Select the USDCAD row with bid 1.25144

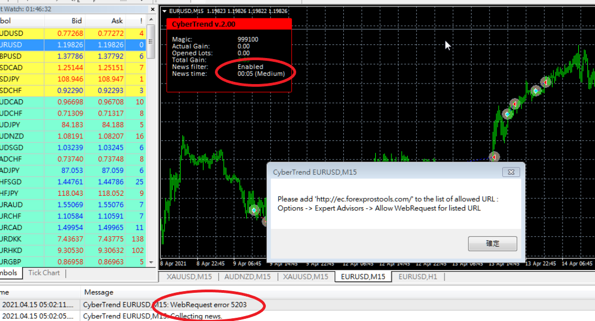pos(73,68)
